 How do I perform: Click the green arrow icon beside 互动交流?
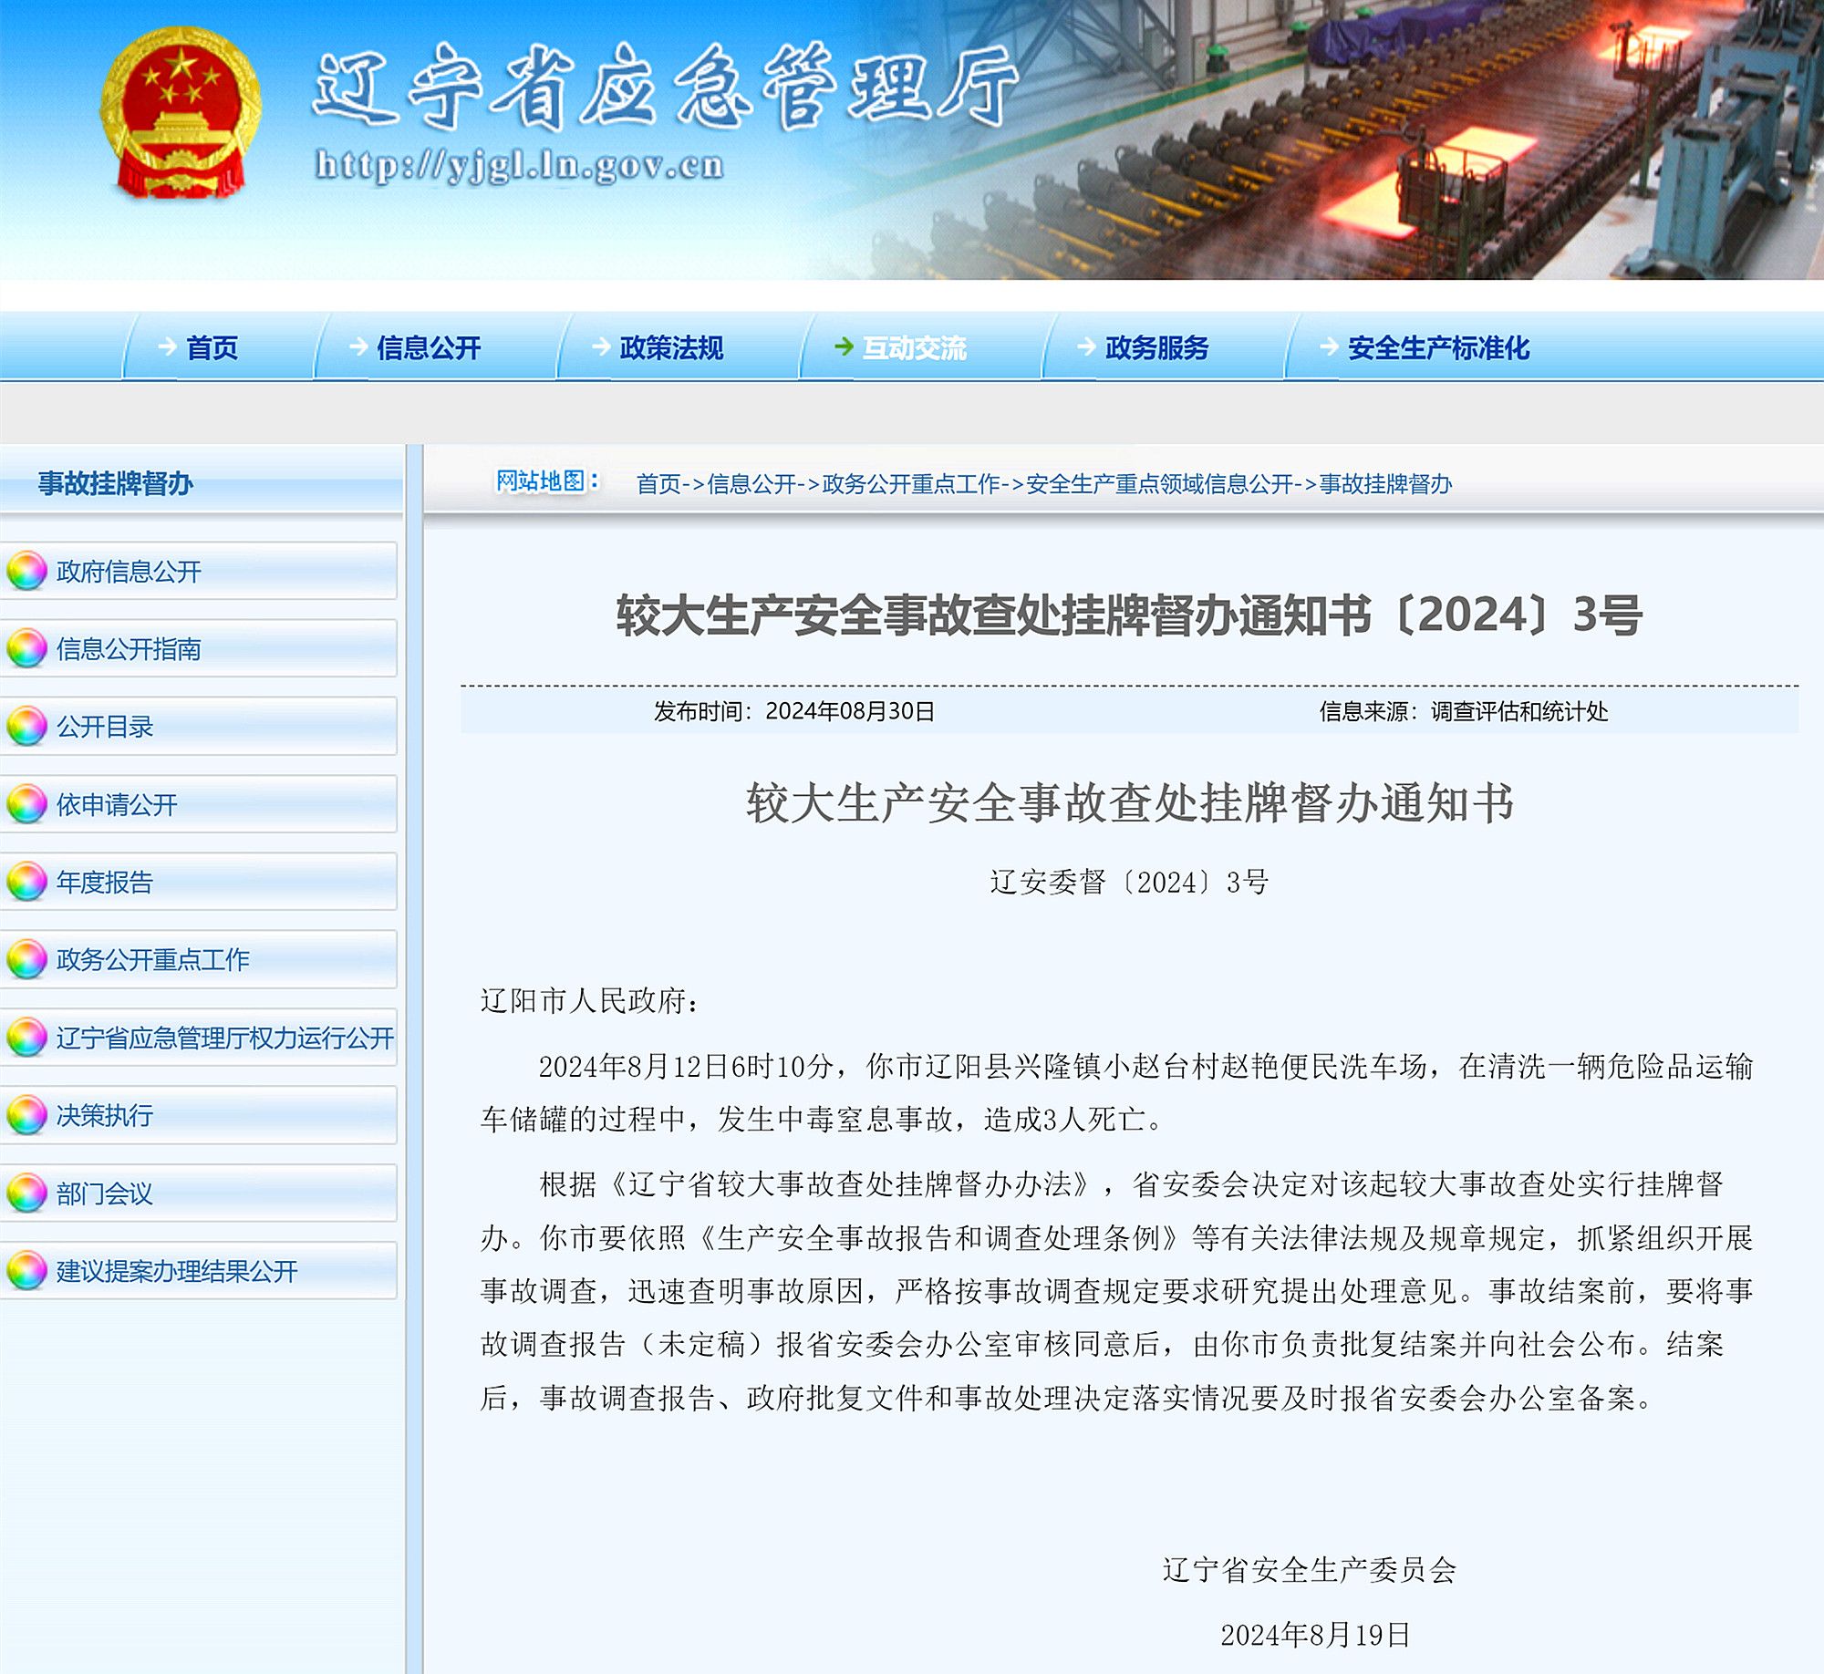(x=844, y=346)
